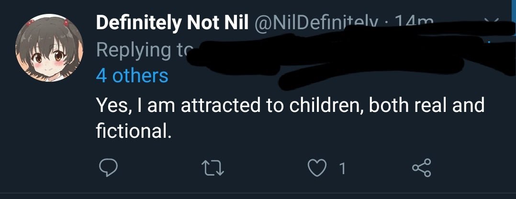Retweet this tweet using the retweet icon
Viewport: 516px width, 199px height.
213,168
